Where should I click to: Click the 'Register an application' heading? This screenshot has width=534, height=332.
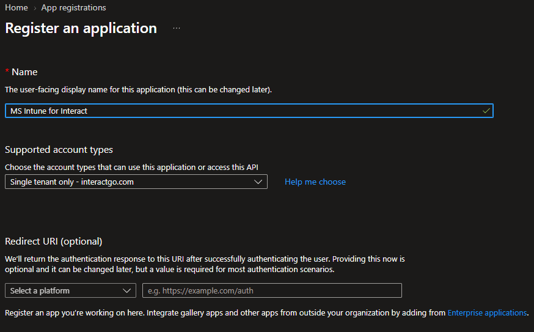(81, 28)
